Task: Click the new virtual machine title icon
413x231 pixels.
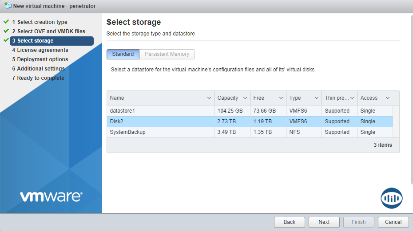Action: [x=8, y=6]
